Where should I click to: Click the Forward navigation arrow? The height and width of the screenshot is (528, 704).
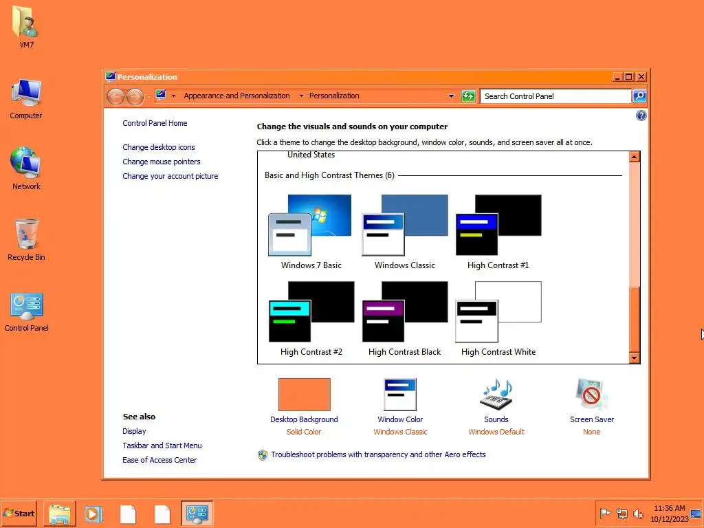135,96
